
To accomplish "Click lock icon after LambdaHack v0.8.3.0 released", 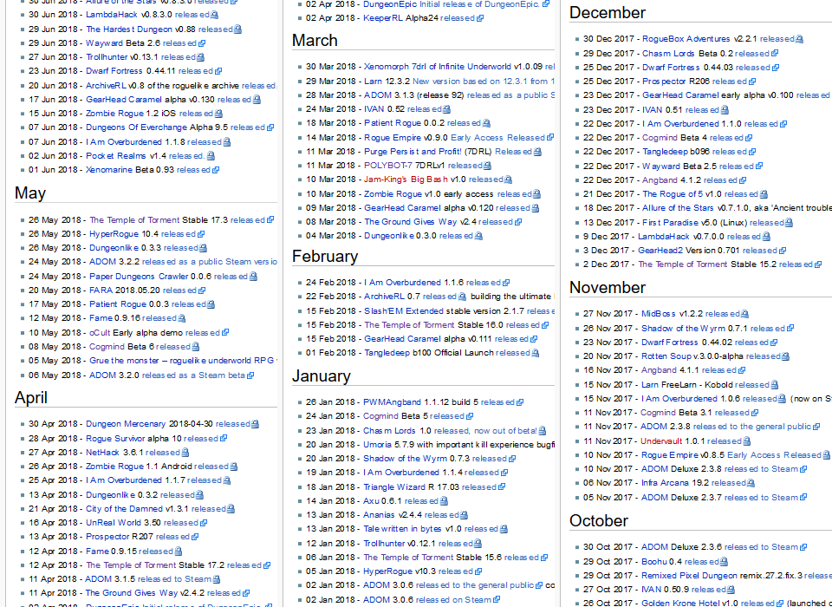I will click(214, 15).
